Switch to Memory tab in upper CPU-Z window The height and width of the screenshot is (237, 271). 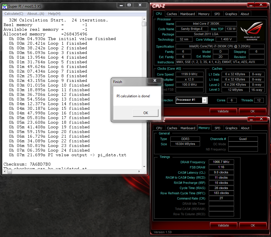(204, 14)
